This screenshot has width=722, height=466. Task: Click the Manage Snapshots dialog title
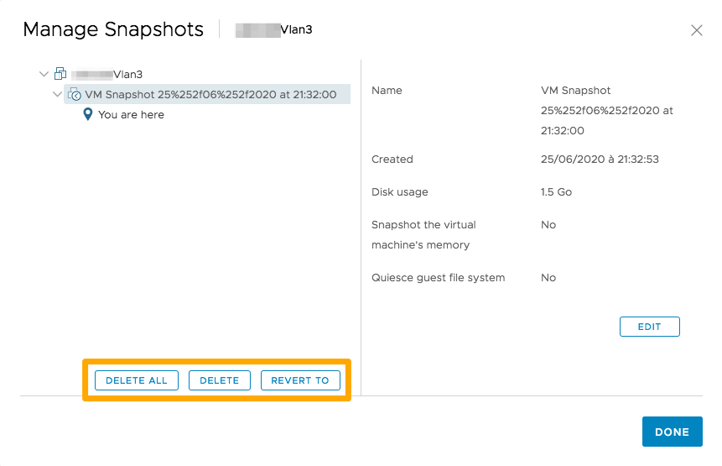(113, 30)
